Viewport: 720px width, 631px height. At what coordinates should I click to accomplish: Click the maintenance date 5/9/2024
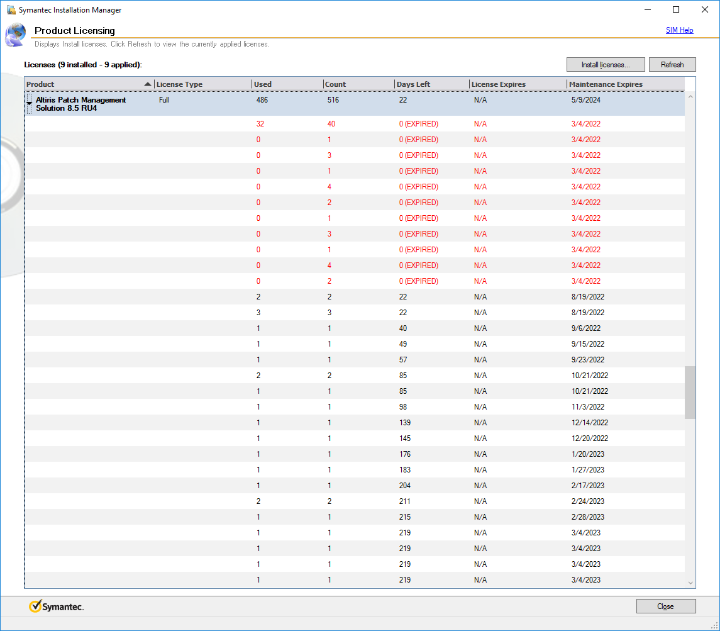586,100
